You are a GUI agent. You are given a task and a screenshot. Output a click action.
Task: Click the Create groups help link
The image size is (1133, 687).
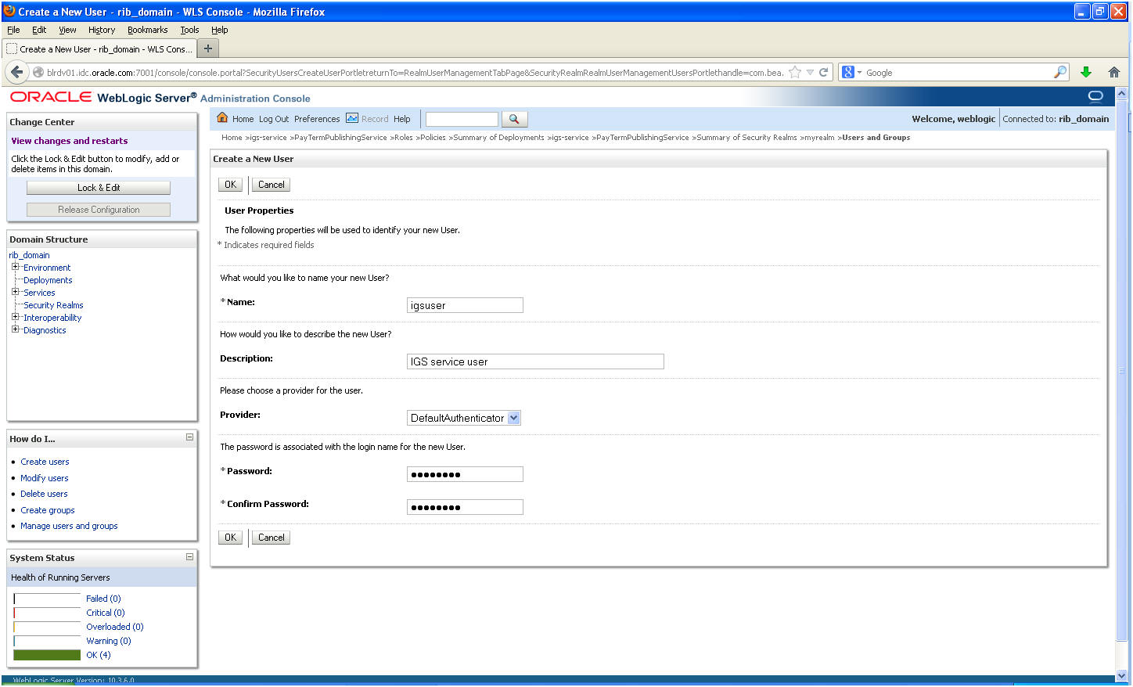pos(48,510)
